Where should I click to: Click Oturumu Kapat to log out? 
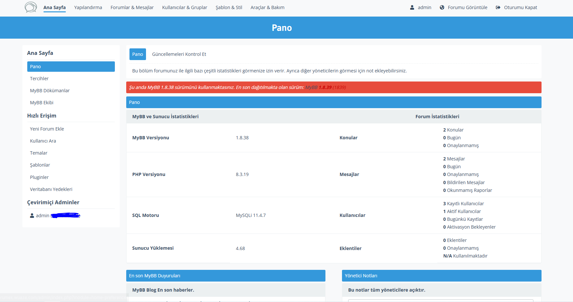point(520,7)
